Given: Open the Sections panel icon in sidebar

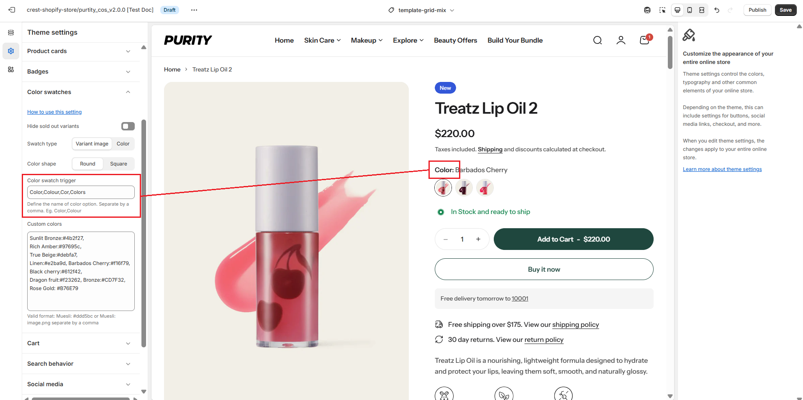Looking at the screenshot, I should 11,33.
